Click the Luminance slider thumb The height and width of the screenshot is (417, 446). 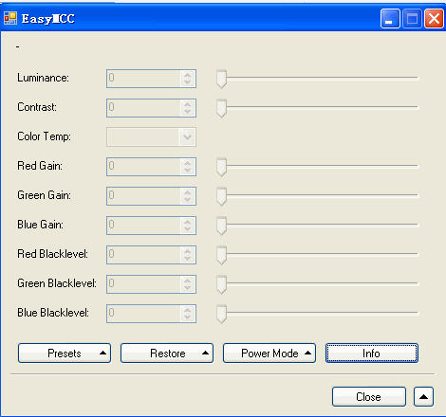coord(221,79)
